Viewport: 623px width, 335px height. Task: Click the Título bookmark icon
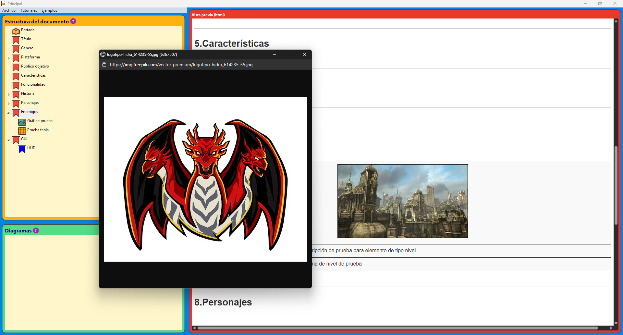(x=16, y=40)
